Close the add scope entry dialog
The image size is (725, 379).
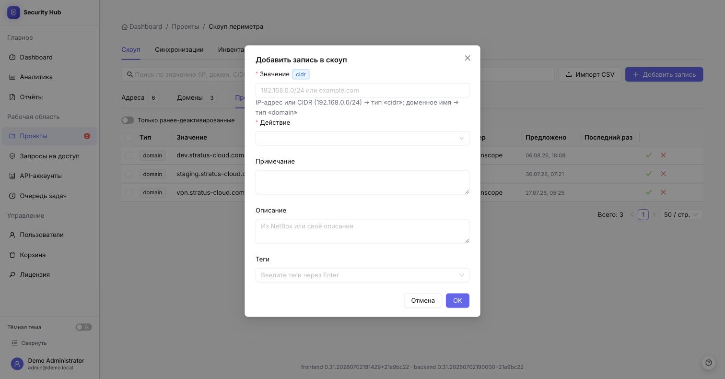coord(468,58)
